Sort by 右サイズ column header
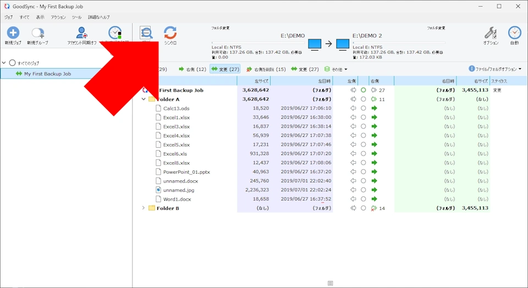Image resolution: width=528 pixels, height=288 pixels. (473, 81)
